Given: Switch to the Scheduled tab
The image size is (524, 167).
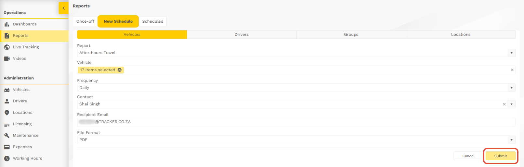Looking at the screenshot, I should click(x=153, y=21).
